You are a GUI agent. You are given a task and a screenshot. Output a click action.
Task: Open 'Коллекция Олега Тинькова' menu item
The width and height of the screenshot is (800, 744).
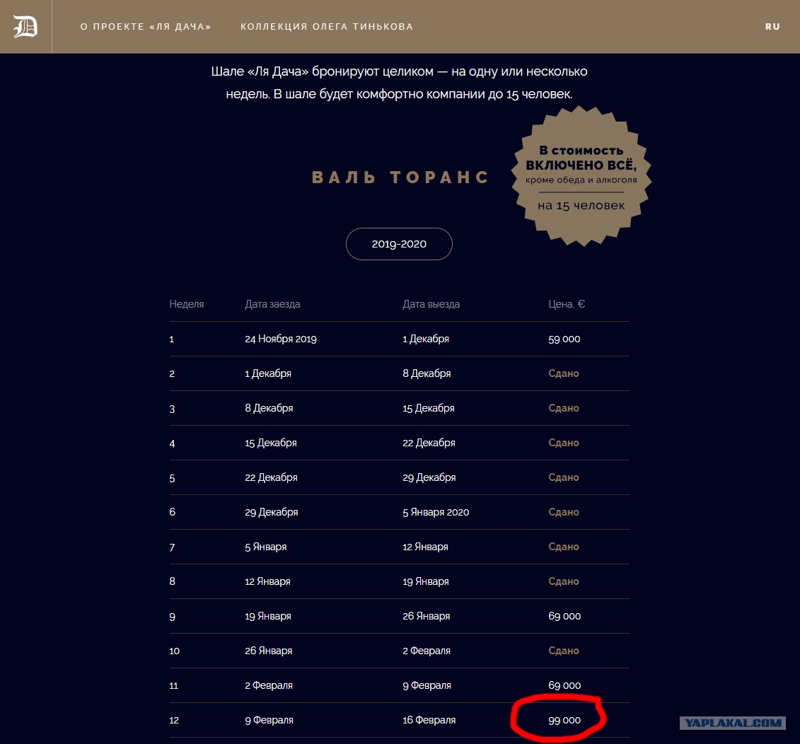(x=327, y=27)
